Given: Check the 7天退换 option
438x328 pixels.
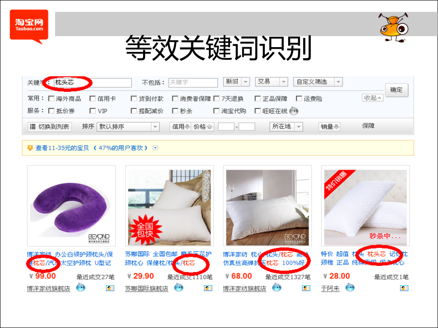Looking at the screenshot, I should [x=216, y=99].
